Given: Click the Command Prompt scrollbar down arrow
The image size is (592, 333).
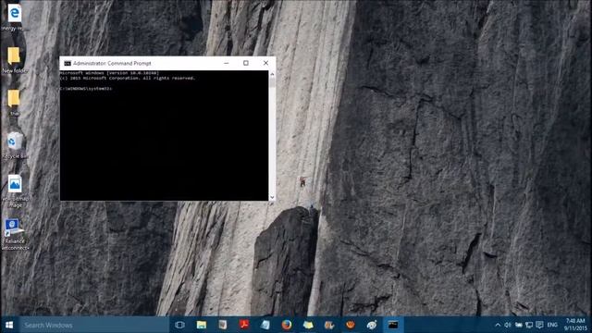Looking at the screenshot, I should [272, 197].
